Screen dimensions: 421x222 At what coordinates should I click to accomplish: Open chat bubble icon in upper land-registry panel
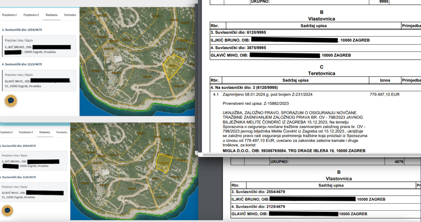pyautogui.click(x=11, y=100)
